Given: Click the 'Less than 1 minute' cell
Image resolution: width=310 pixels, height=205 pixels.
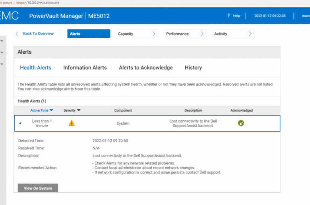Looking at the screenshot, I should pyautogui.click(x=42, y=123).
